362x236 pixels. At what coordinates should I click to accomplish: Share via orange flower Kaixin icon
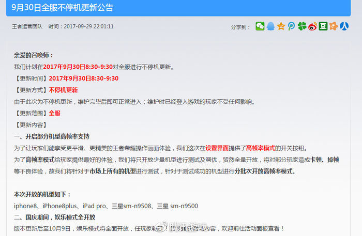pyautogui.click(x=334, y=26)
